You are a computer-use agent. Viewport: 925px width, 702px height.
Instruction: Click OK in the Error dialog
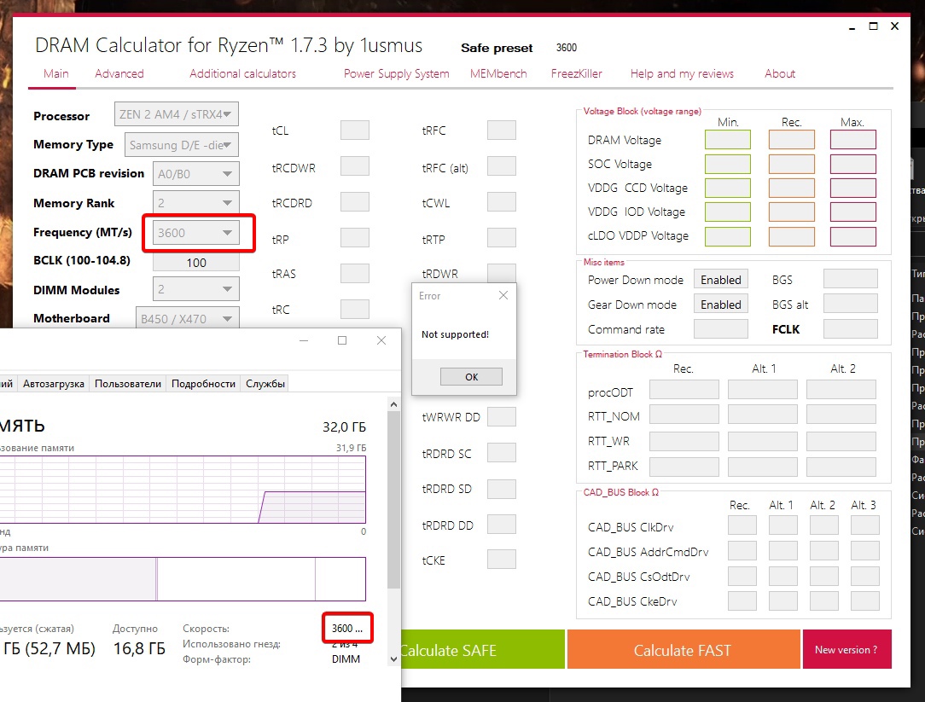pos(471,376)
